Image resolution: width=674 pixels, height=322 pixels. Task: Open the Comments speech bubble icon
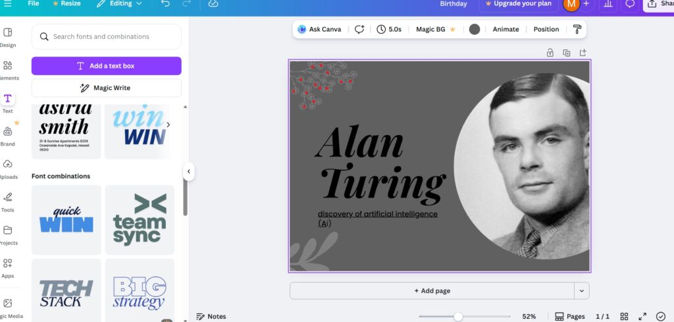click(630, 4)
